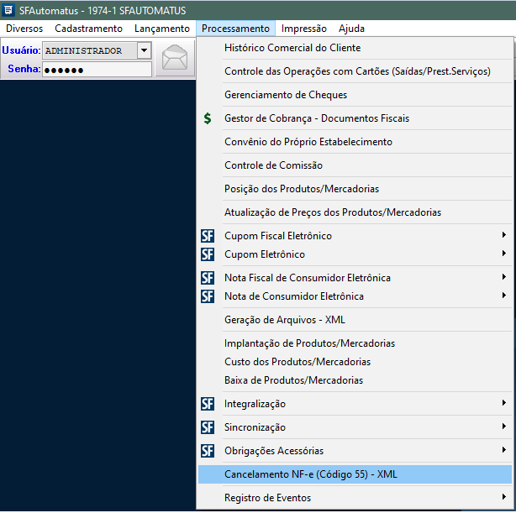
Task: Click the envelope mail icon button
Action: pos(176,60)
